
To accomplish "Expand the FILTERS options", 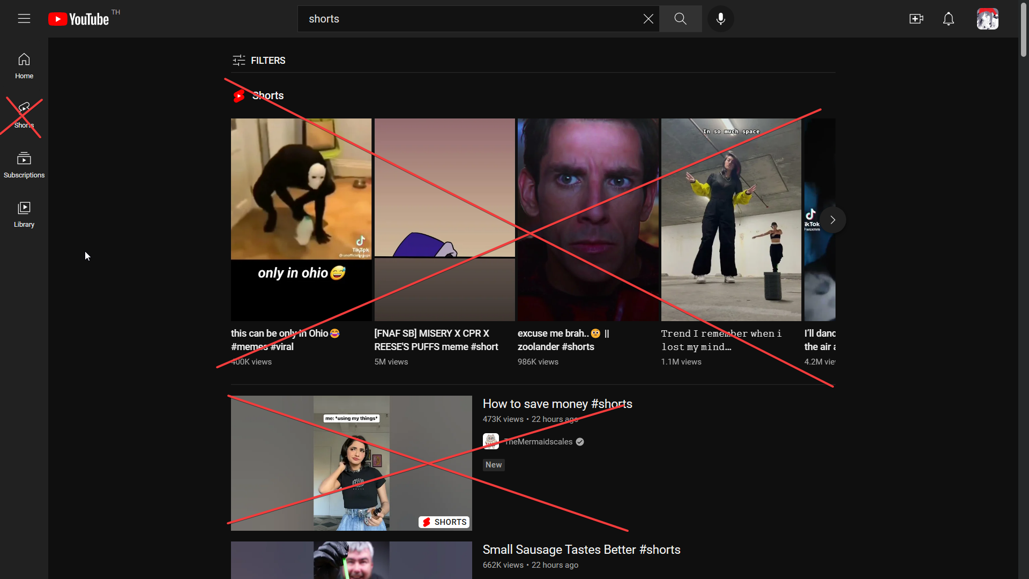I will click(259, 61).
